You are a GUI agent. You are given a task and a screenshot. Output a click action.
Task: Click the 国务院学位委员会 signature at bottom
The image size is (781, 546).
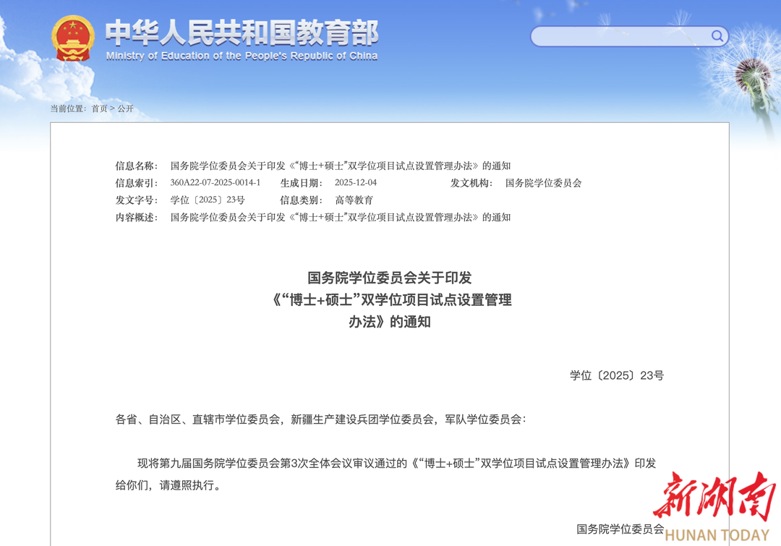[x=620, y=529]
